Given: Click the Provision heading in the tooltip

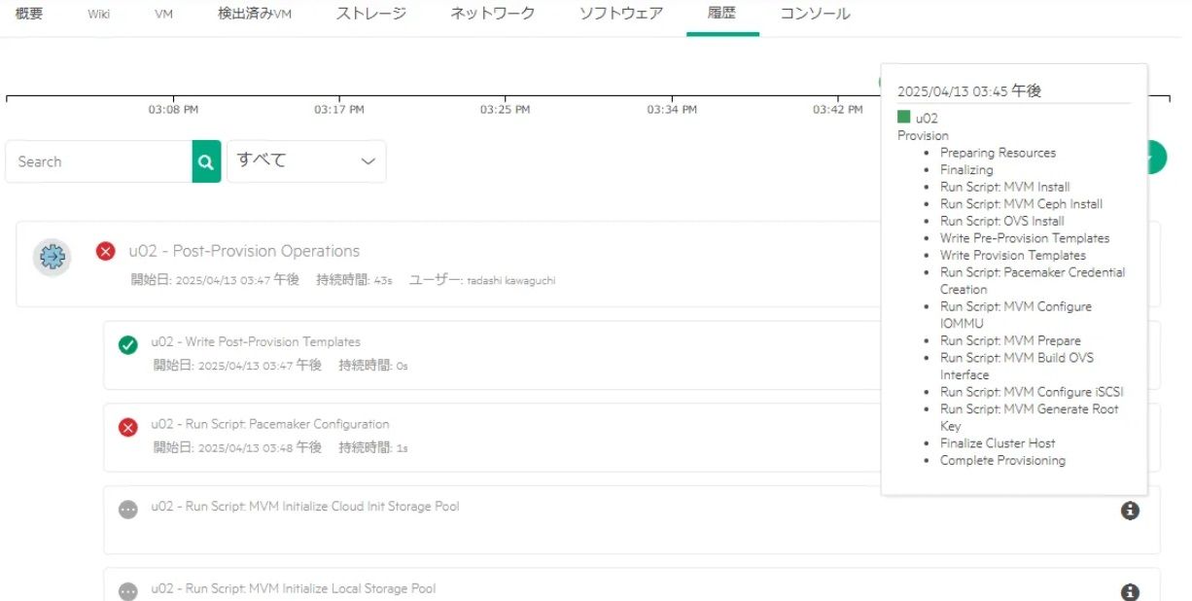Looking at the screenshot, I should pyautogui.click(x=923, y=135).
